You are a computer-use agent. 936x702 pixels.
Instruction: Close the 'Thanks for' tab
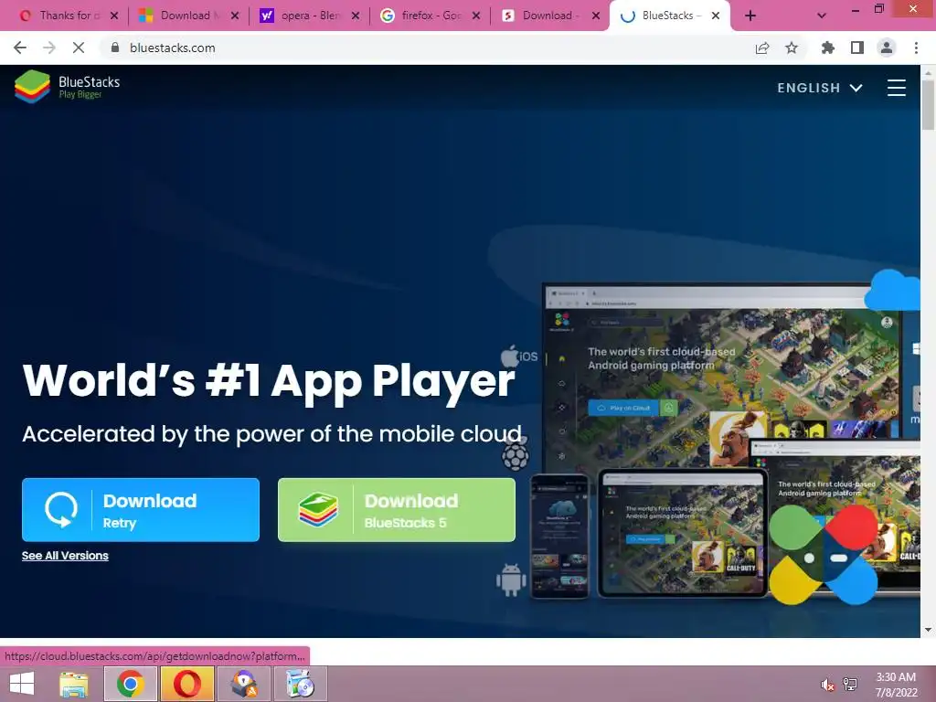[114, 16]
